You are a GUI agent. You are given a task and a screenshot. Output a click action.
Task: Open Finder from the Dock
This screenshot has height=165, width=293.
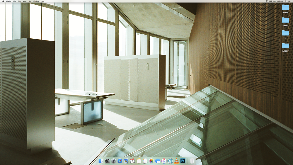pos(101,161)
